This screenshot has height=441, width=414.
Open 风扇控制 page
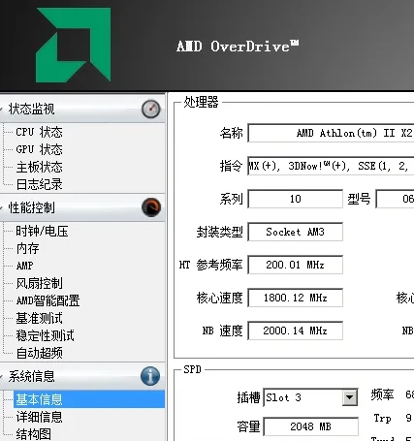click(39, 283)
